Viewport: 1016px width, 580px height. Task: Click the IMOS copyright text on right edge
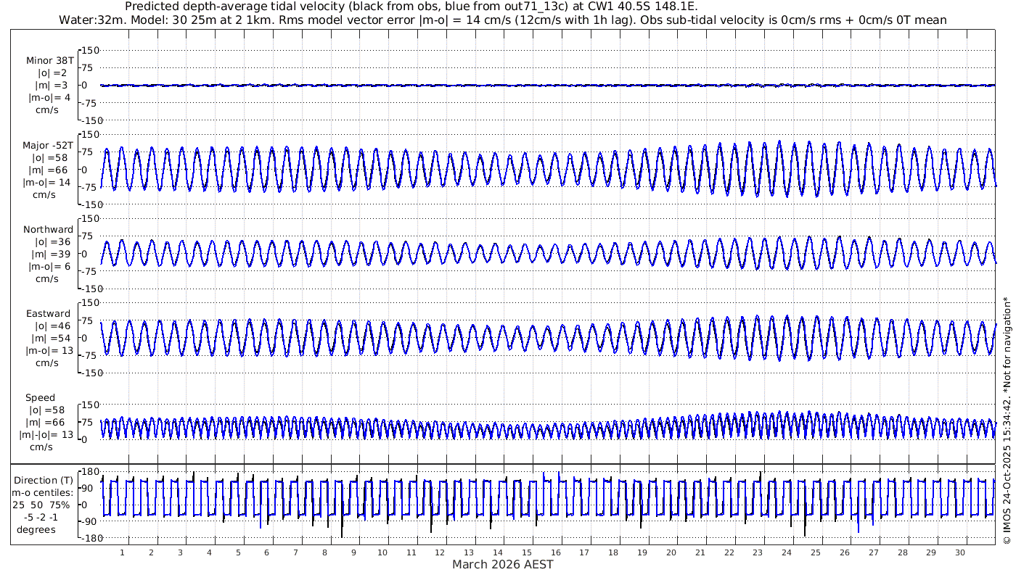(1007, 420)
